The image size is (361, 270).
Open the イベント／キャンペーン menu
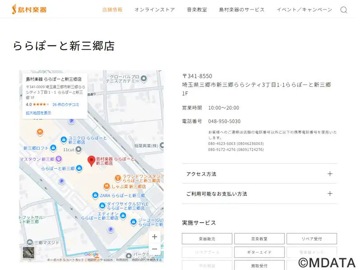point(304,9)
